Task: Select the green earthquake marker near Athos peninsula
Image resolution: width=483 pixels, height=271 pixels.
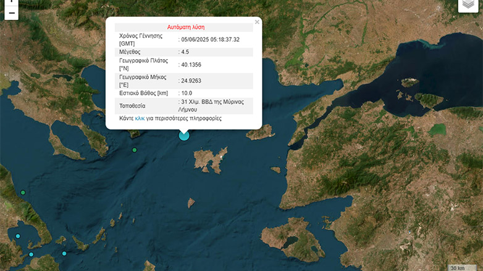Action: (x=134, y=150)
